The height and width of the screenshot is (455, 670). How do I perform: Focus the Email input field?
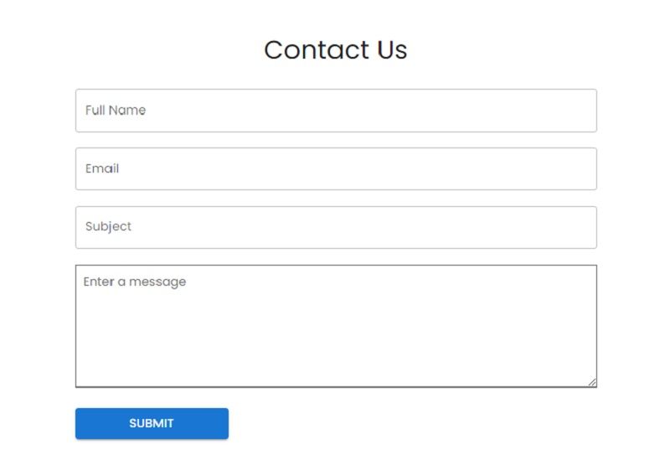click(x=336, y=169)
